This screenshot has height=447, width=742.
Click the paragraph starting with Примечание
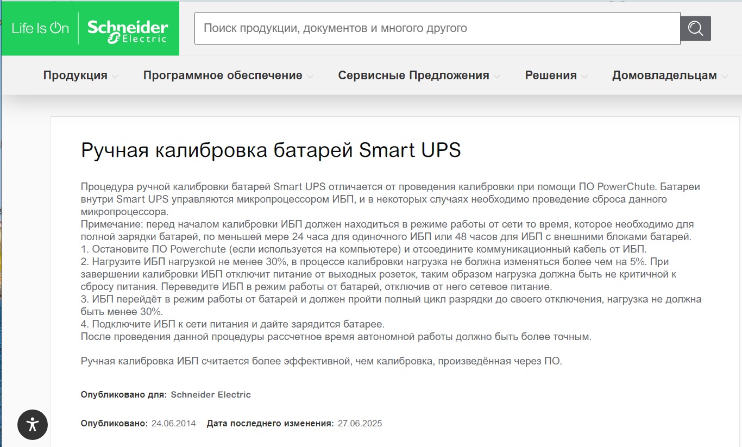(387, 230)
